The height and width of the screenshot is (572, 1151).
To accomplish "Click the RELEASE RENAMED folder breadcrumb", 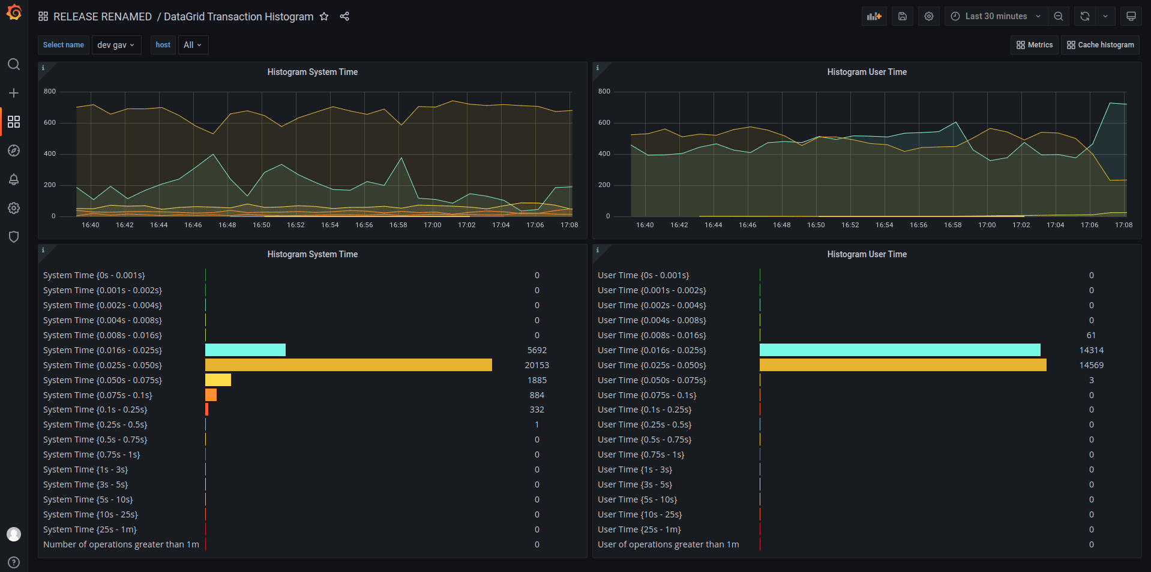I will 103,17.
